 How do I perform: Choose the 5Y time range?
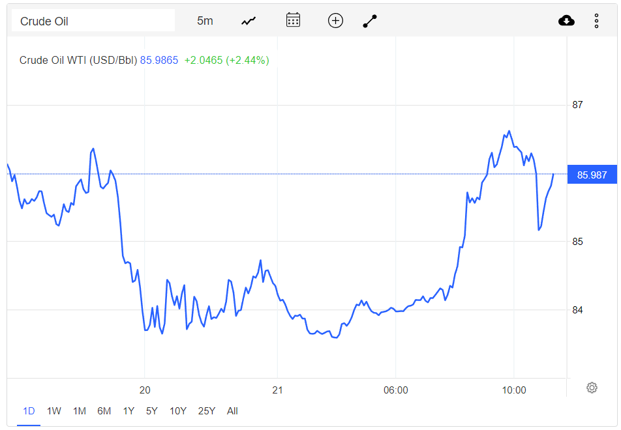coord(152,411)
